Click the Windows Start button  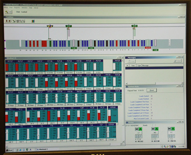[x=10, y=150]
